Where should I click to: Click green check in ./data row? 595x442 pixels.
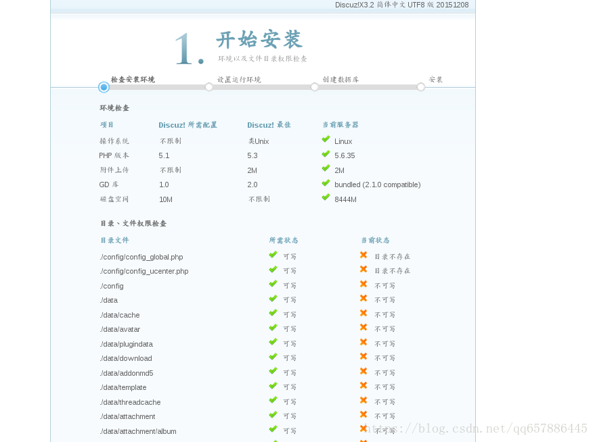[273, 299]
